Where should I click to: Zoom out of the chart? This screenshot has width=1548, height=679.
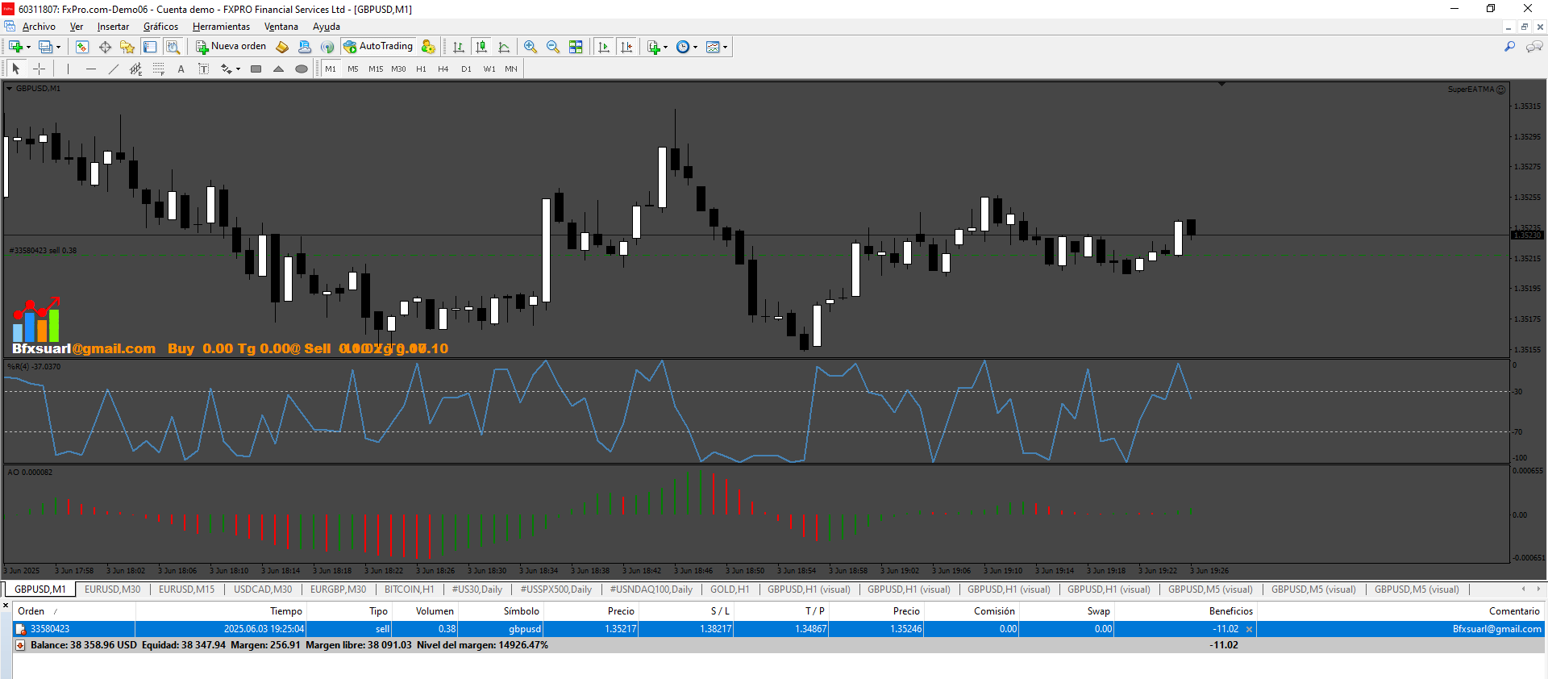coord(553,47)
